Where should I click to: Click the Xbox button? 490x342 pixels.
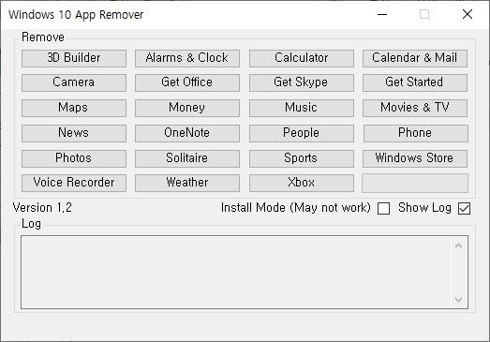tap(302, 183)
